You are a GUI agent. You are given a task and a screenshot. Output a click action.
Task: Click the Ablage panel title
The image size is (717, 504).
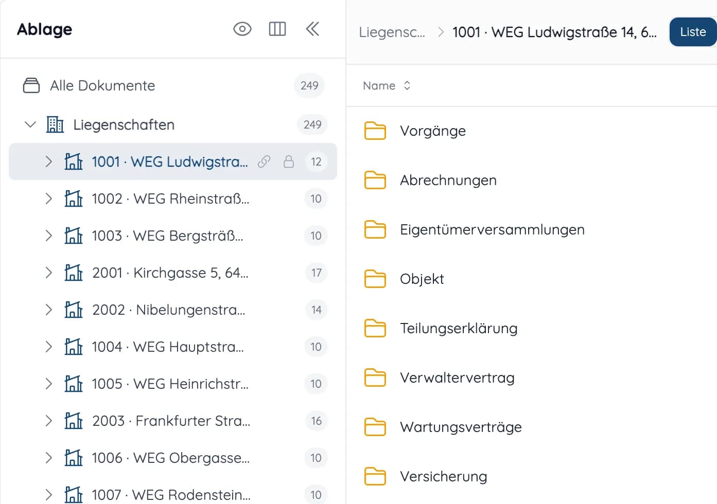tap(45, 29)
